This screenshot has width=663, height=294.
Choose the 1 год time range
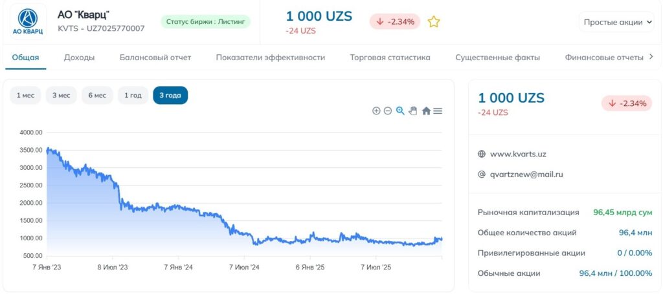(133, 96)
